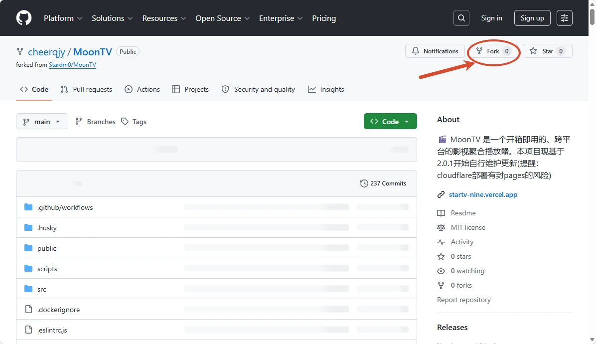Open the .eslintrc.js file name

pos(52,330)
